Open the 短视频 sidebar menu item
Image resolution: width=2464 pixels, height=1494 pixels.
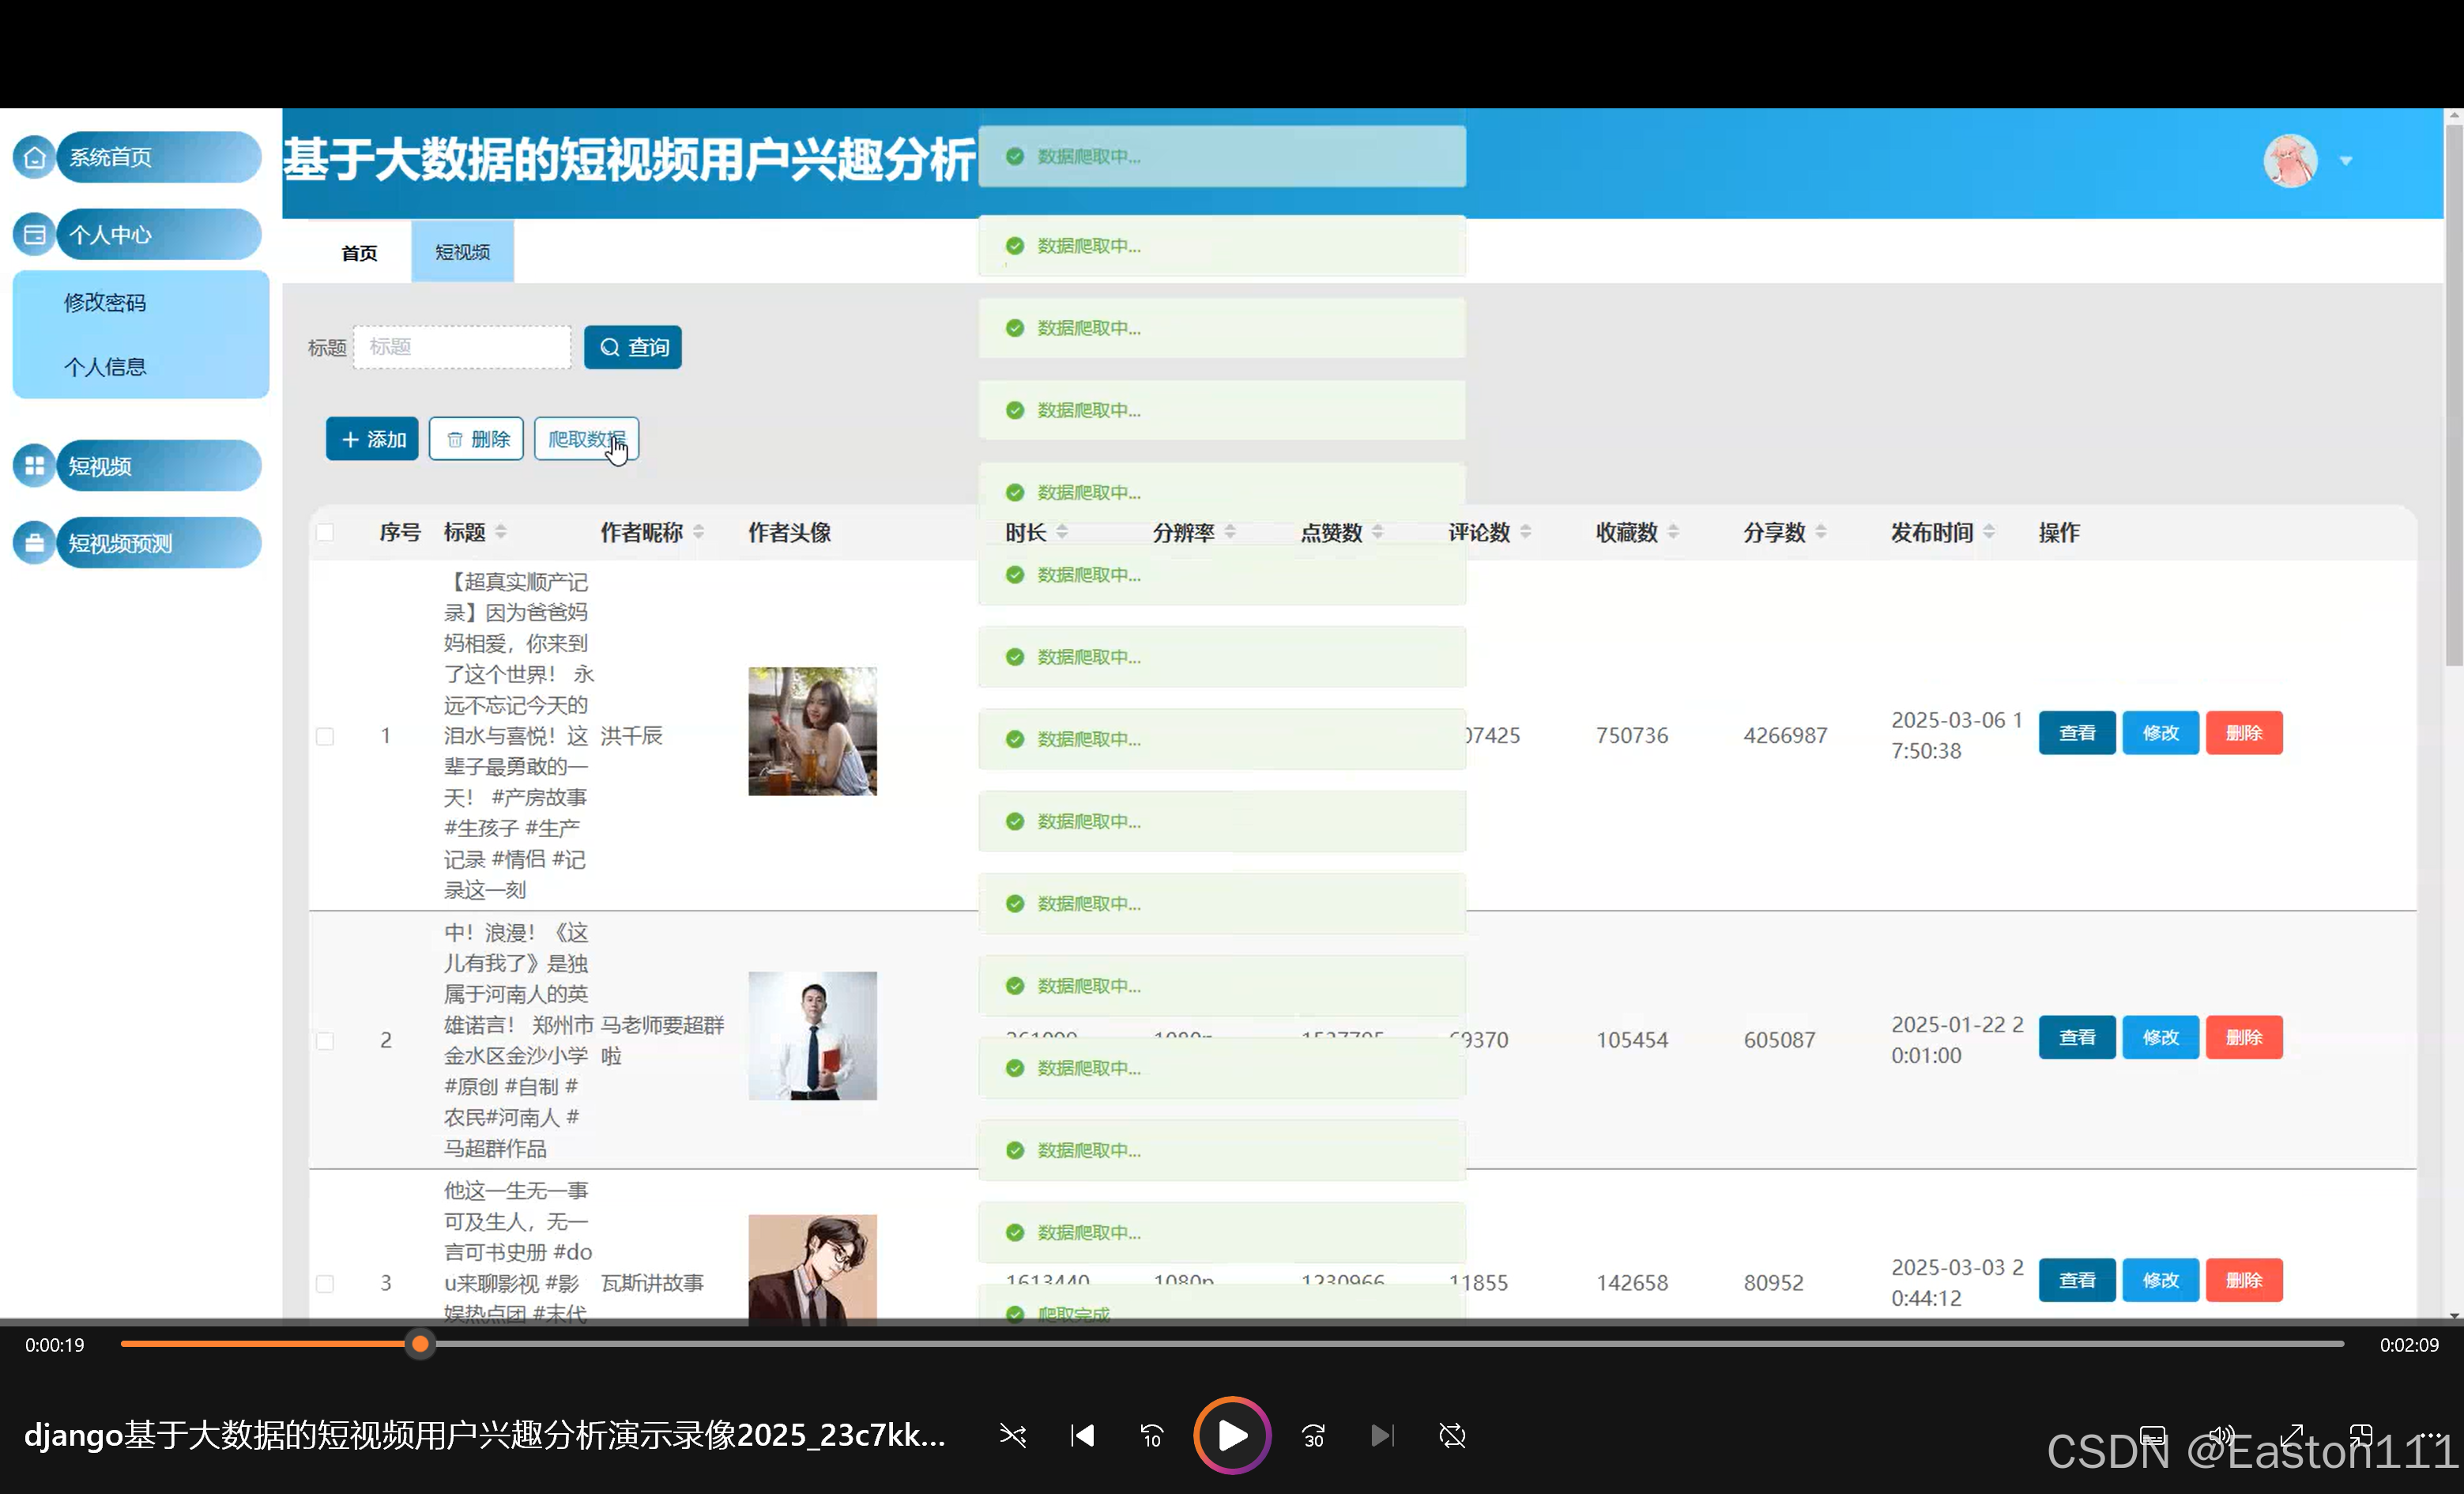(x=159, y=466)
